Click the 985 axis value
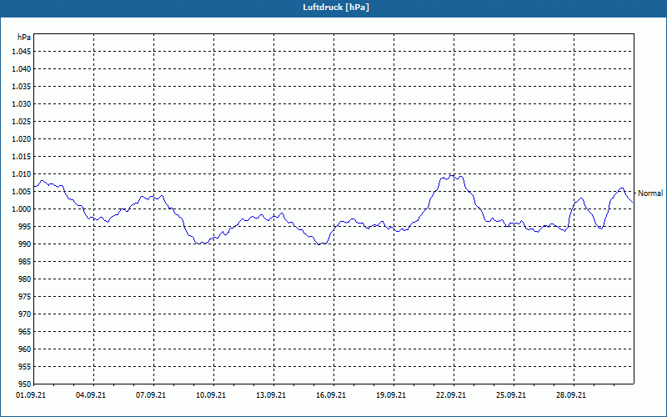This screenshot has width=667, height=417. coord(25,261)
